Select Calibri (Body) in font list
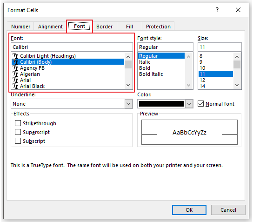 (68, 62)
